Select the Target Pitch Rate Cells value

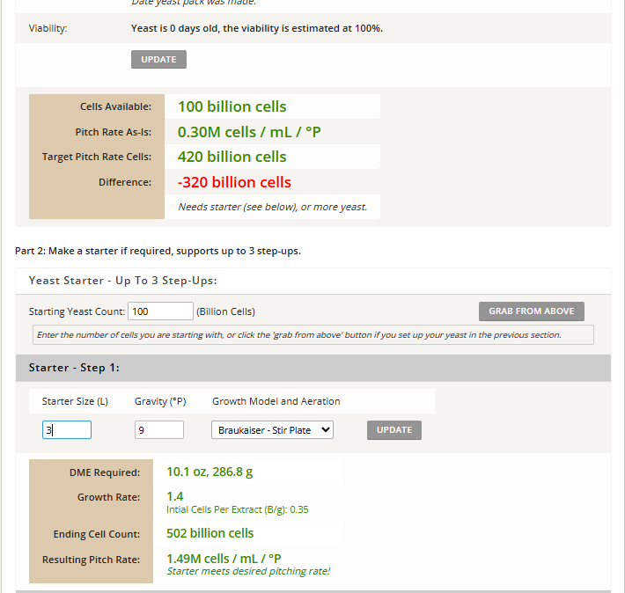click(232, 157)
